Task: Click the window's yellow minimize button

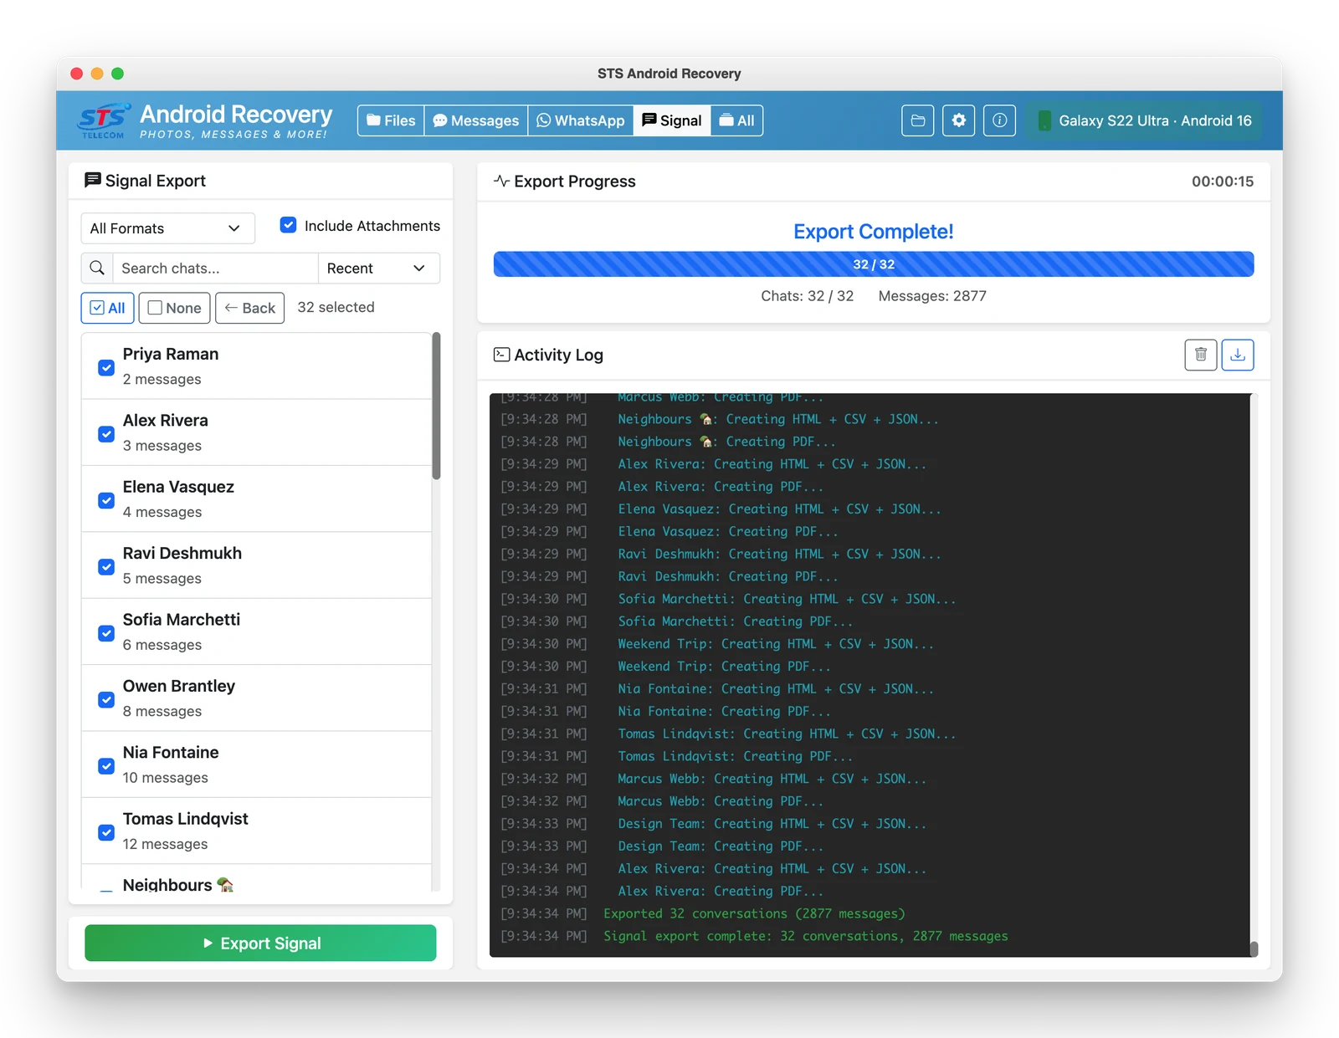Action: pos(97,74)
